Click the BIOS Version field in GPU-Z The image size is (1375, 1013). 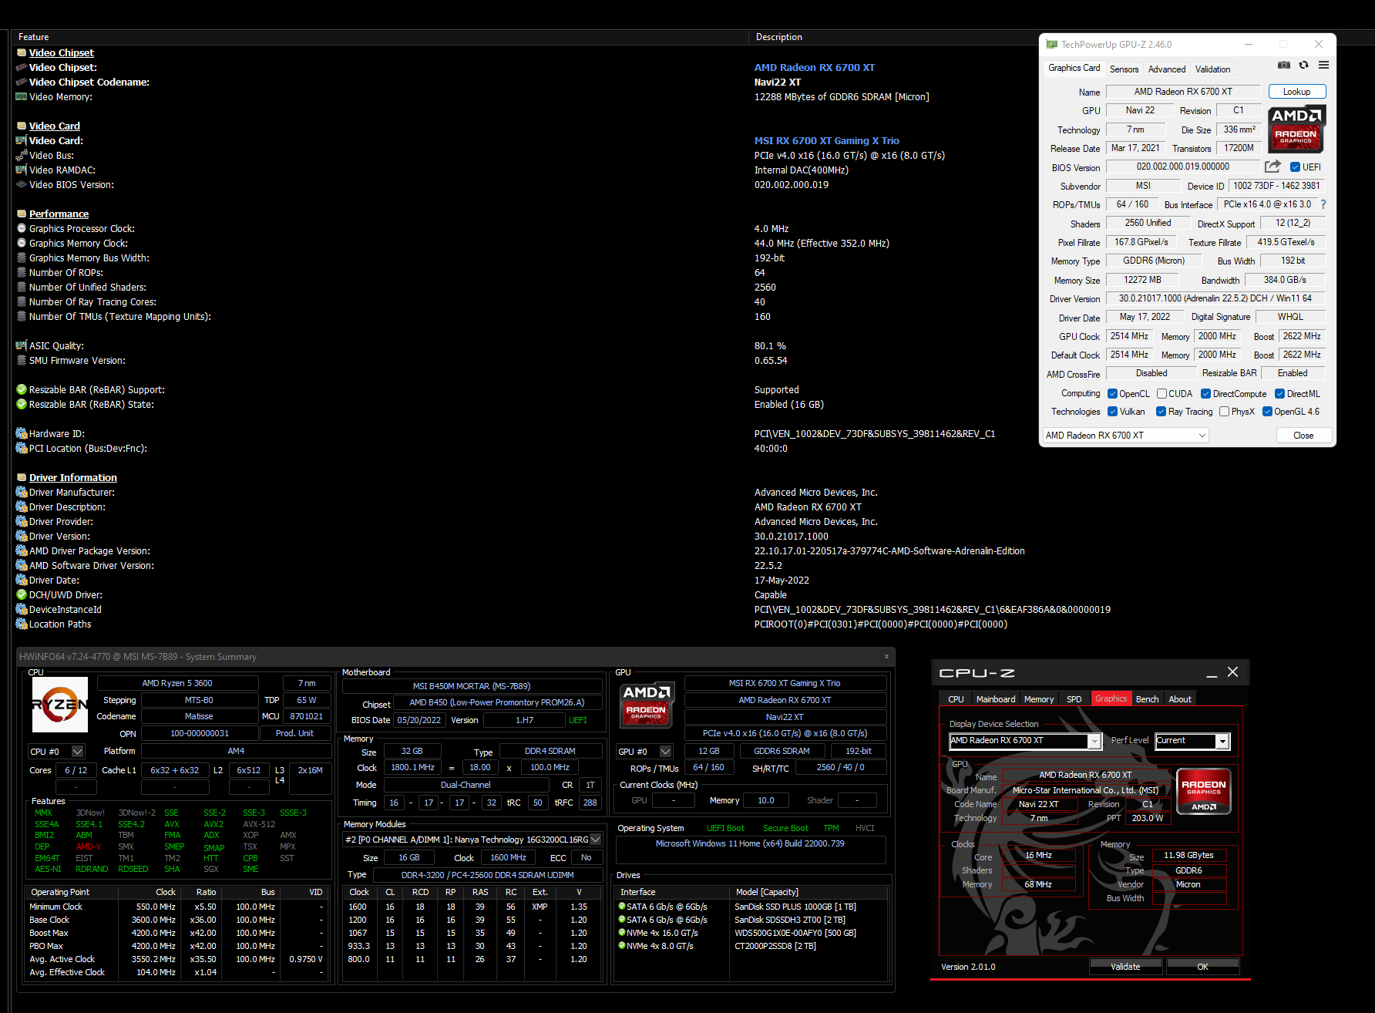1183,167
